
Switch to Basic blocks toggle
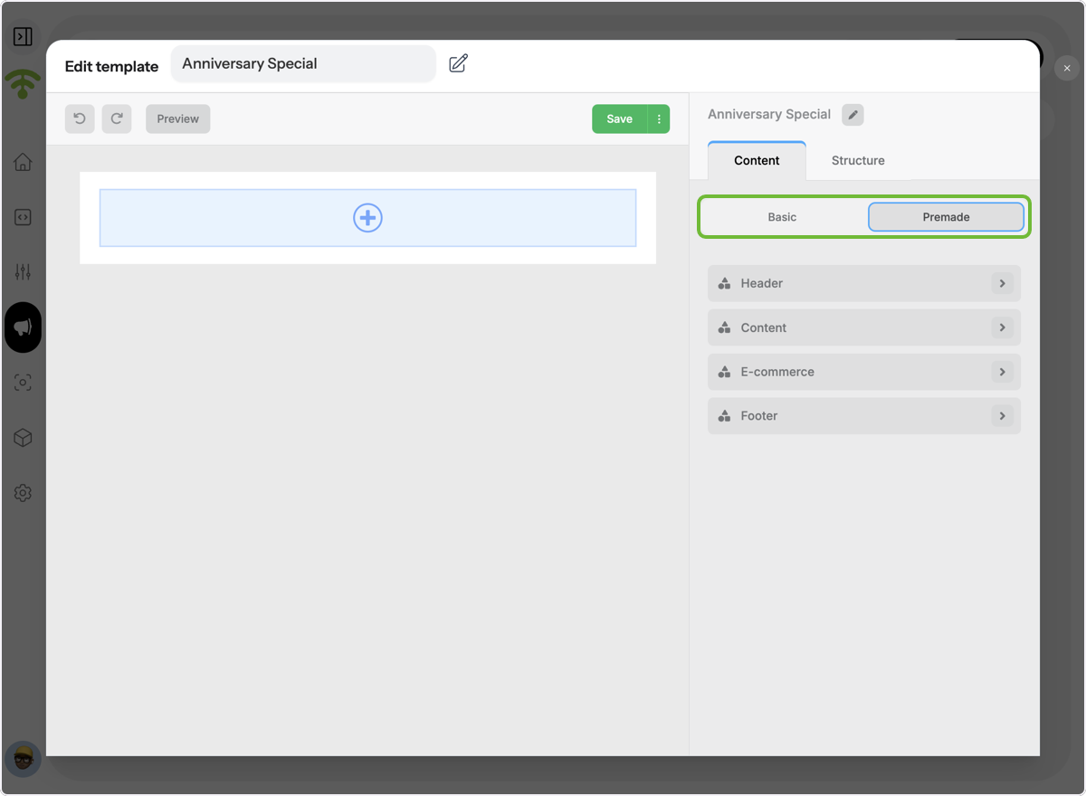tap(783, 217)
